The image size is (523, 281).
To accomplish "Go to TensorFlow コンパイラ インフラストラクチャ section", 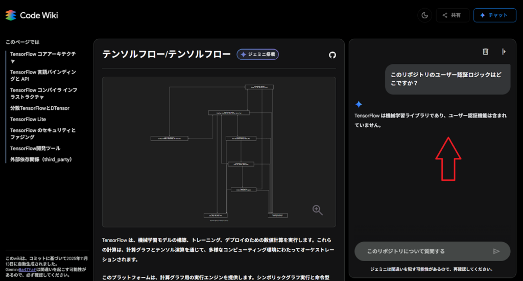I will pyautogui.click(x=43, y=93).
